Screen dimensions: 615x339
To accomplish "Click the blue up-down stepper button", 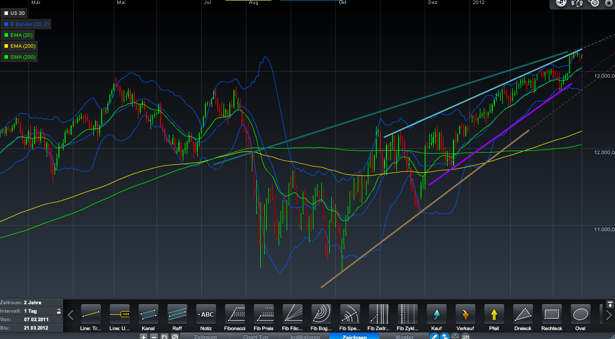I will 445,337.
